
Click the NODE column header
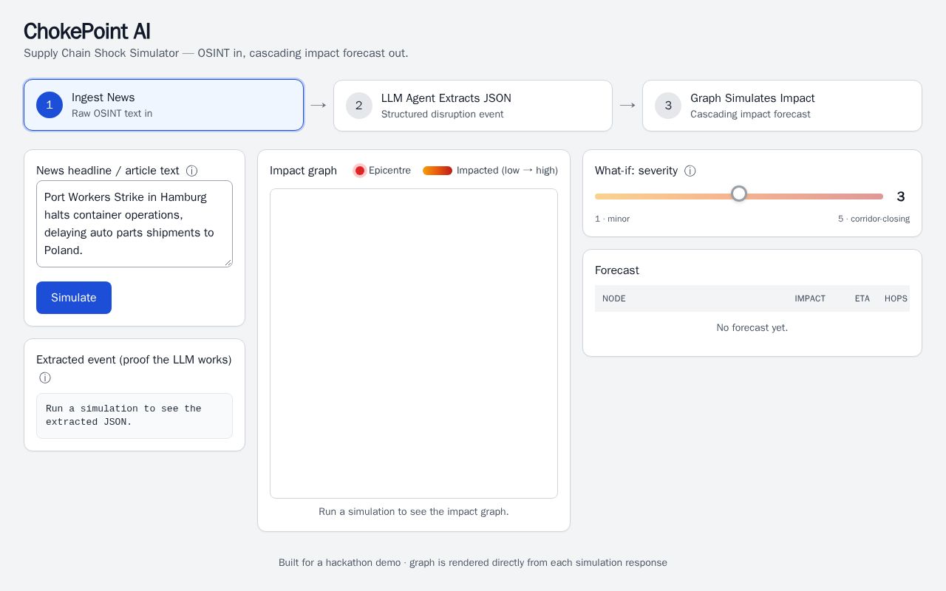pos(614,298)
